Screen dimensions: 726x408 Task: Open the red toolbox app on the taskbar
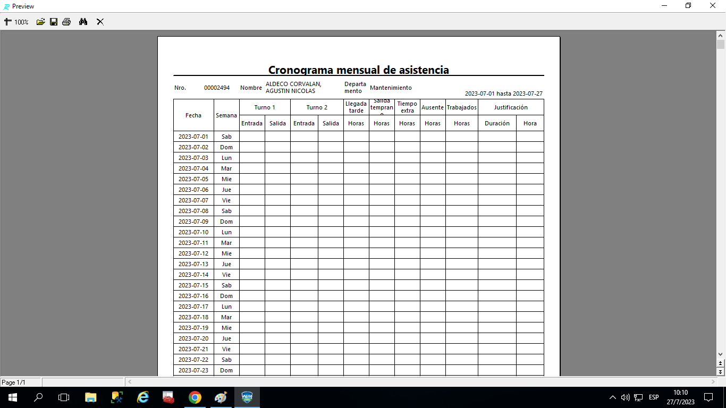(169, 397)
